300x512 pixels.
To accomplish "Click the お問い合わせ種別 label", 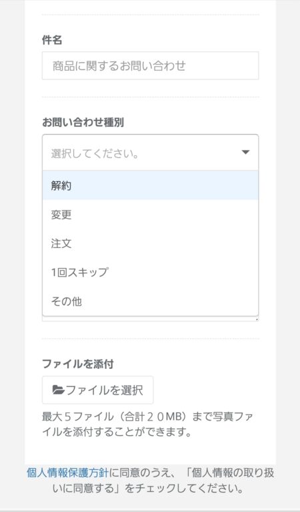I will click(83, 122).
